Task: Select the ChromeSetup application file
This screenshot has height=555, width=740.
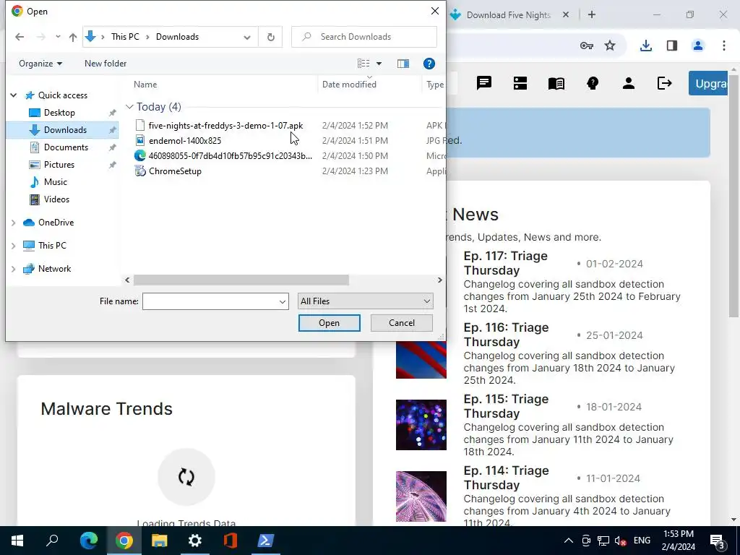Action: [175, 171]
